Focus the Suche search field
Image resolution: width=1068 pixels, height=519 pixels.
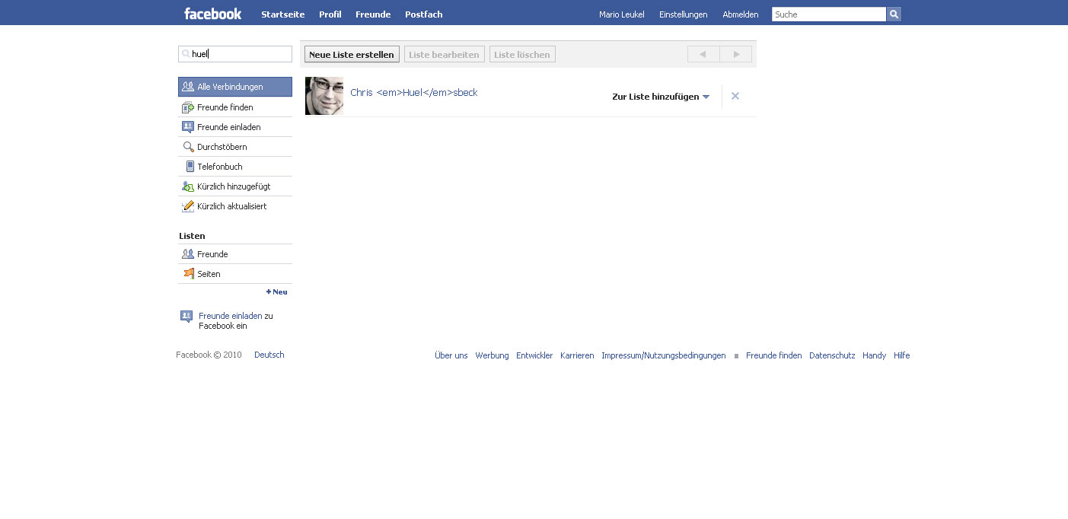tap(829, 14)
